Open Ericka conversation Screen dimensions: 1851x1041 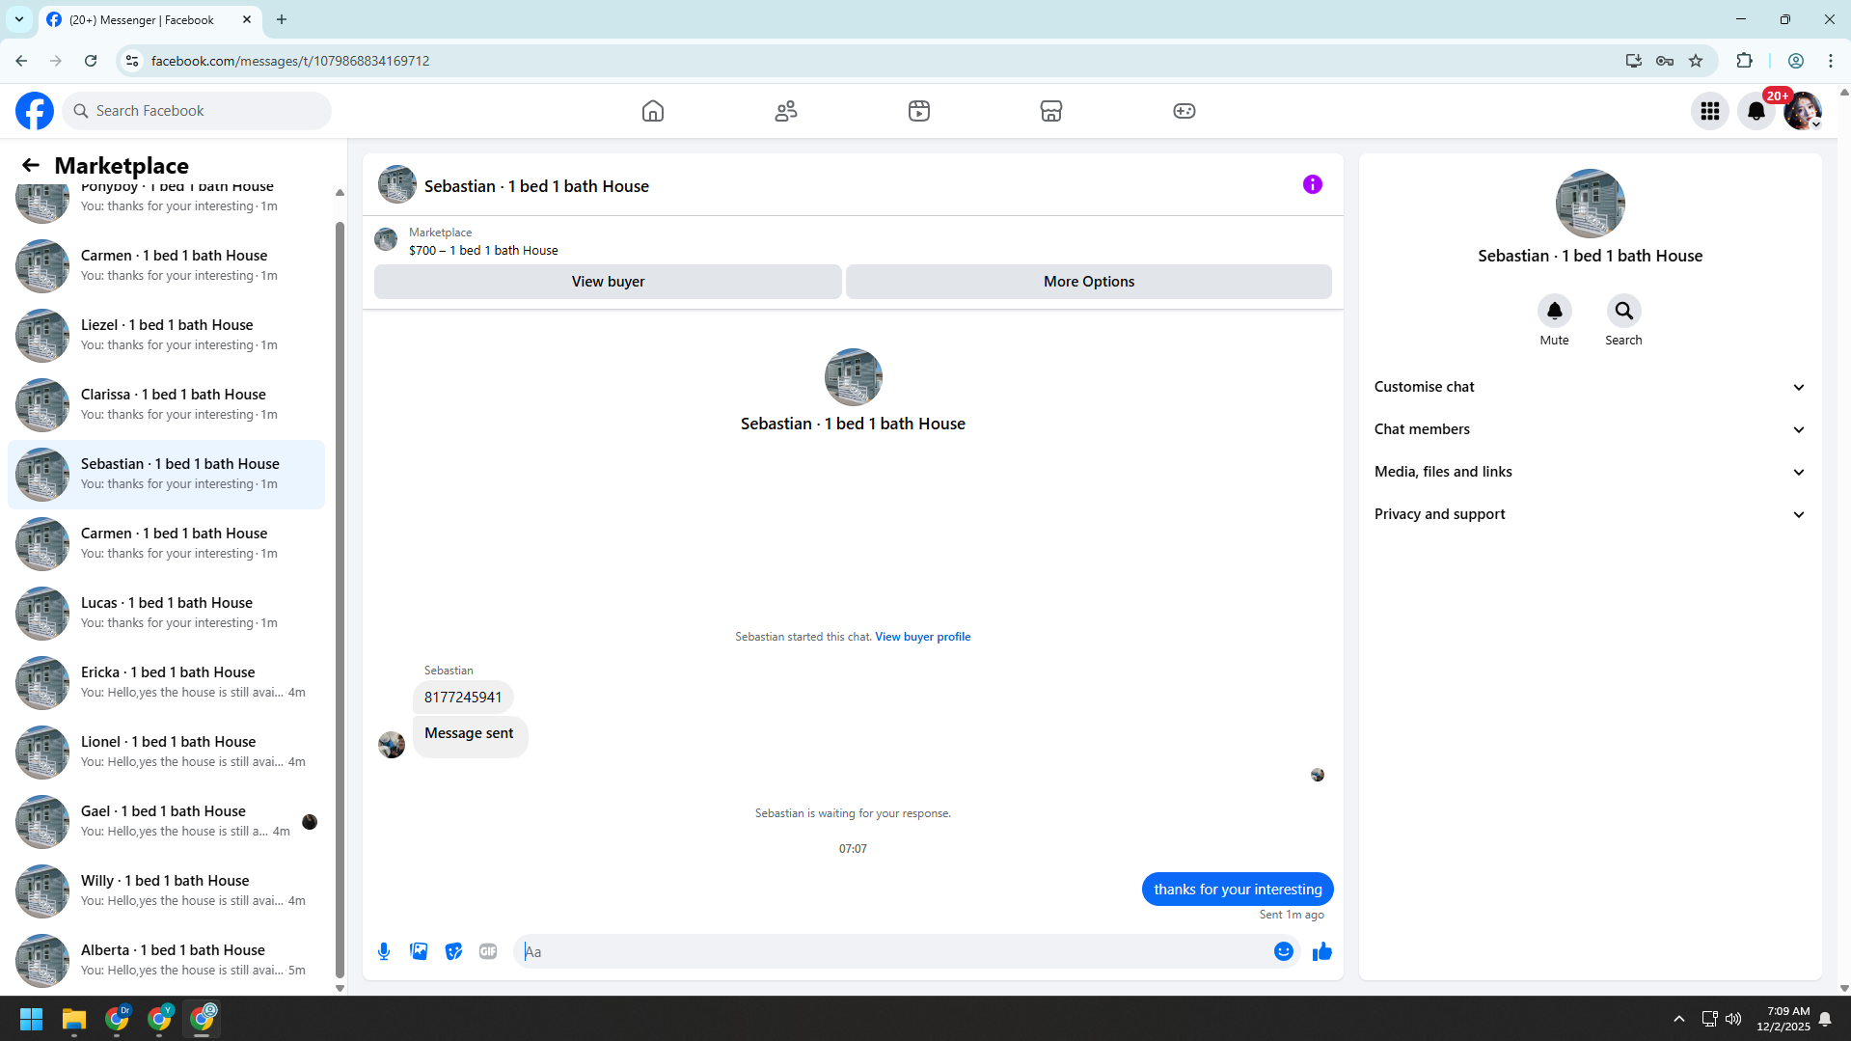coord(166,682)
